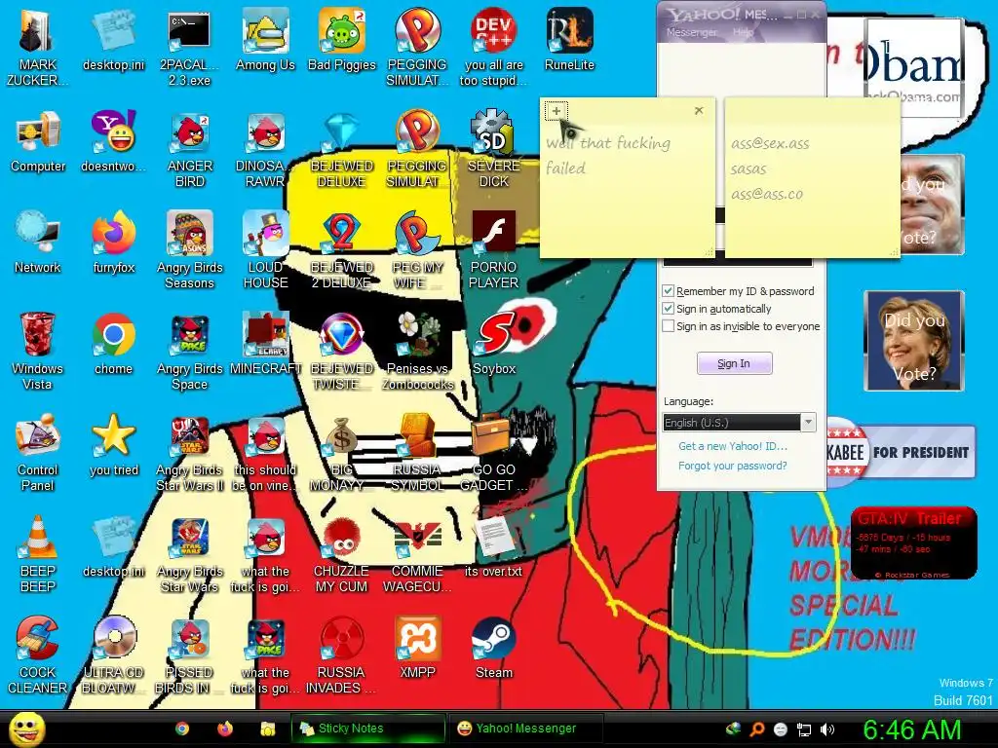Toggle Sign in automatically checkbox
998x748 pixels.
[x=668, y=309]
